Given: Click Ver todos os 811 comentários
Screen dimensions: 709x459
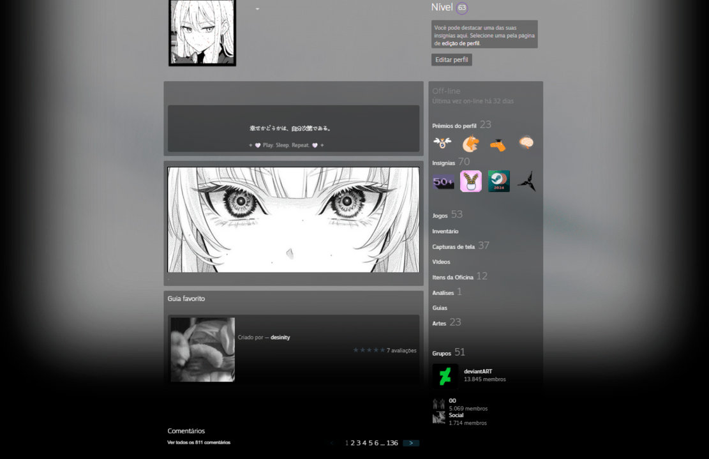Looking at the screenshot, I should click(x=198, y=442).
